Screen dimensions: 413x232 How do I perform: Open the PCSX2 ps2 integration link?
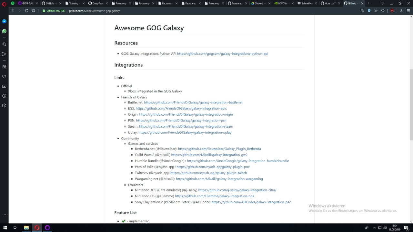click(x=251, y=202)
